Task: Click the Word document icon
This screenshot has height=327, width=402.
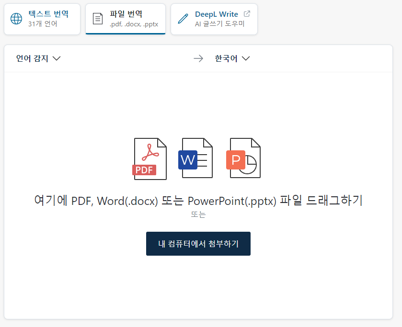Action: point(195,158)
